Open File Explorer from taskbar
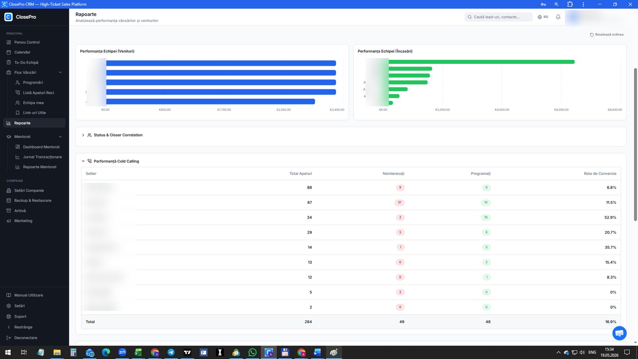 [x=57, y=352]
